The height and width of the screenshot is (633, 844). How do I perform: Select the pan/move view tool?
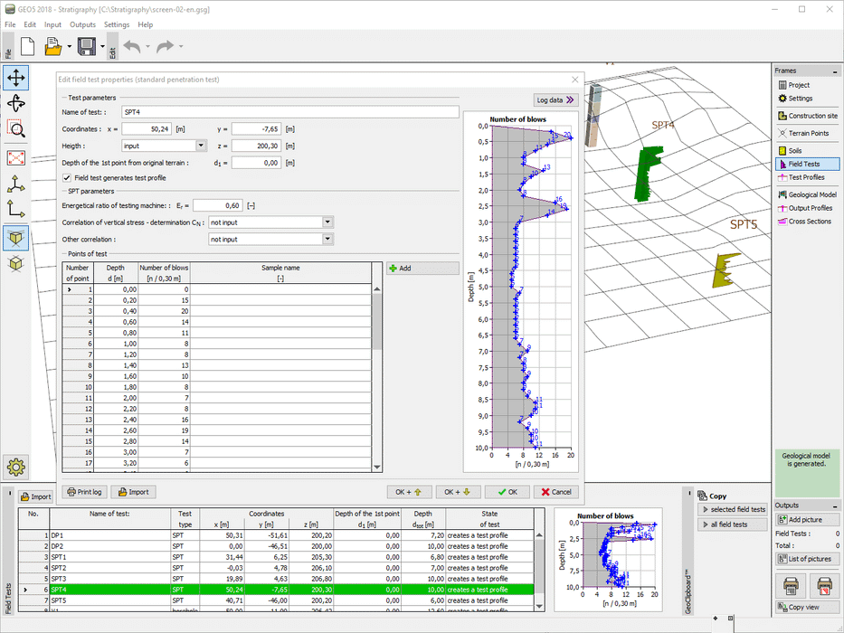point(16,77)
